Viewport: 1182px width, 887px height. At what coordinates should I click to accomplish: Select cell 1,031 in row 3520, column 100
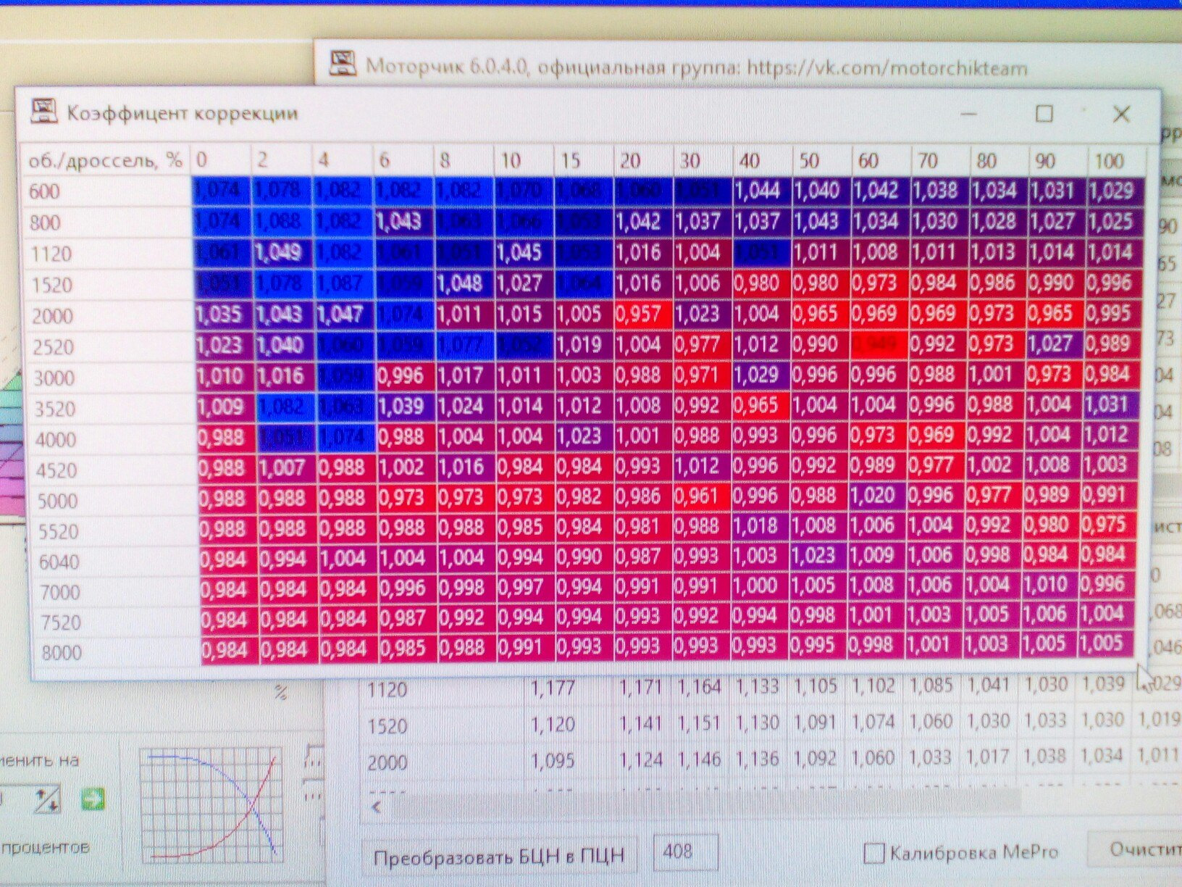click(1112, 404)
